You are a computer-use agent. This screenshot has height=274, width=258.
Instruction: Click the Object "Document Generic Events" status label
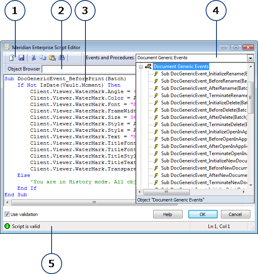(171, 200)
